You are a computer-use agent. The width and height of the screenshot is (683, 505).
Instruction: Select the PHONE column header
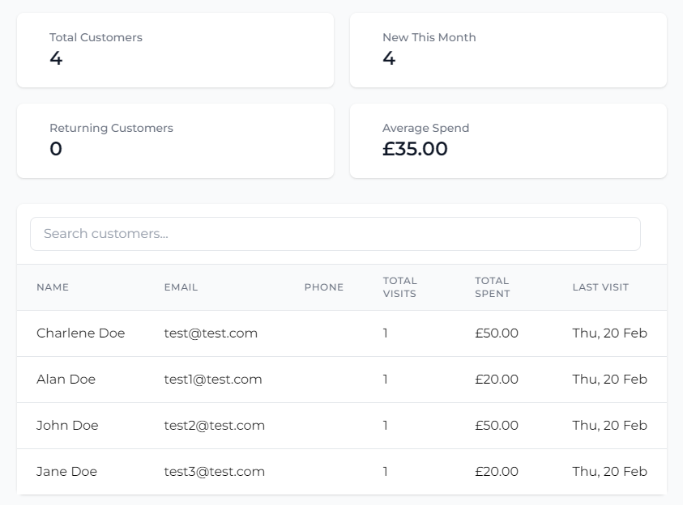(x=323, y=287)
